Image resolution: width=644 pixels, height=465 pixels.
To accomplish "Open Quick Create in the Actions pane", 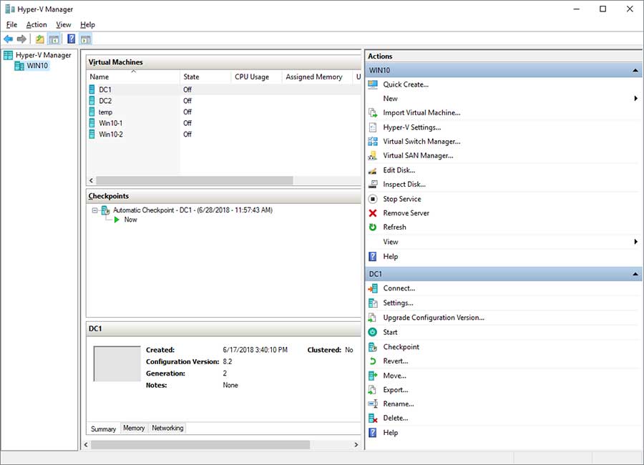I will point(404,84).
